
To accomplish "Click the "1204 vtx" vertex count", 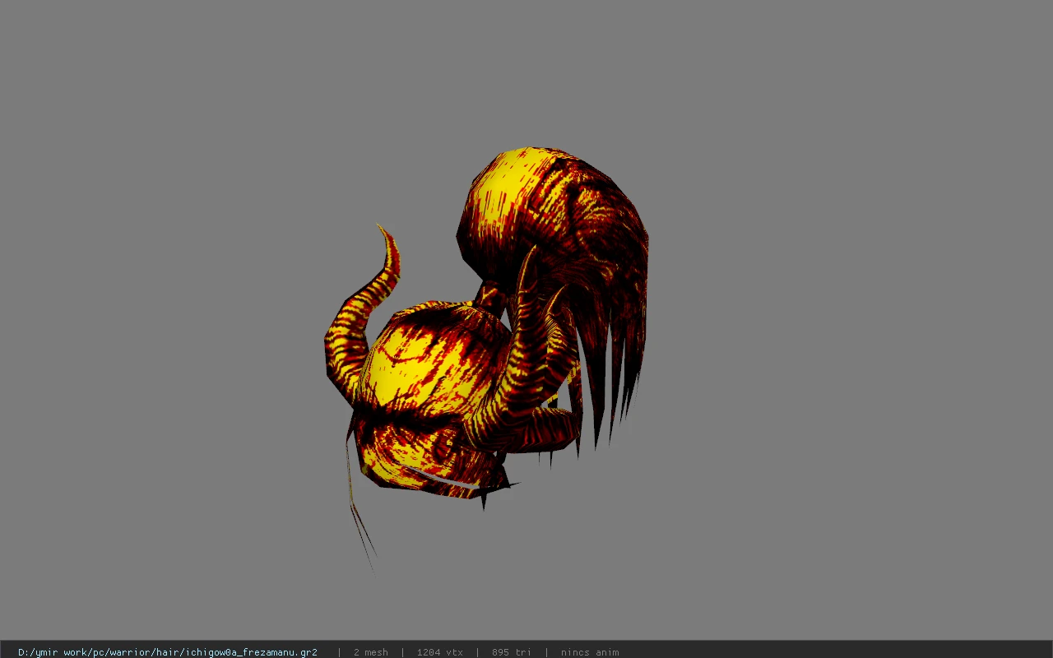I will coord(439,652).
